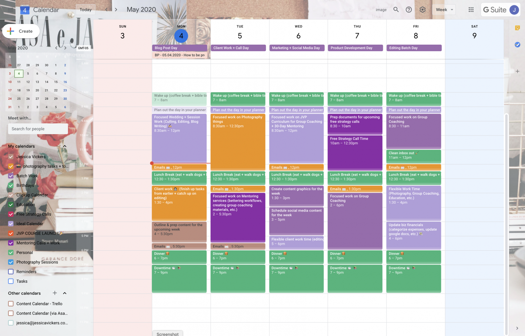The image size is (525, 336).
Task: Open the Settings gear menu
Action: point(423,10)
